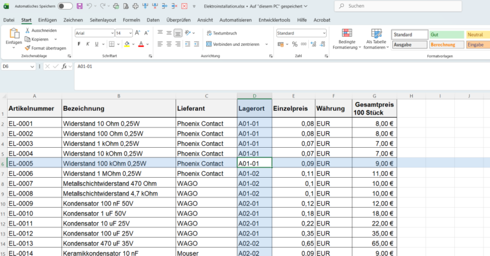Select cell EL-0009
Viewport: 490px width, 256px height.
pos(34,203)
